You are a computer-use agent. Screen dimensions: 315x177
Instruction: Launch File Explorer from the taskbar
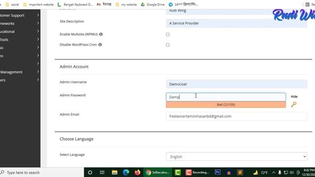pyautogui.click(x=115, y=173)
